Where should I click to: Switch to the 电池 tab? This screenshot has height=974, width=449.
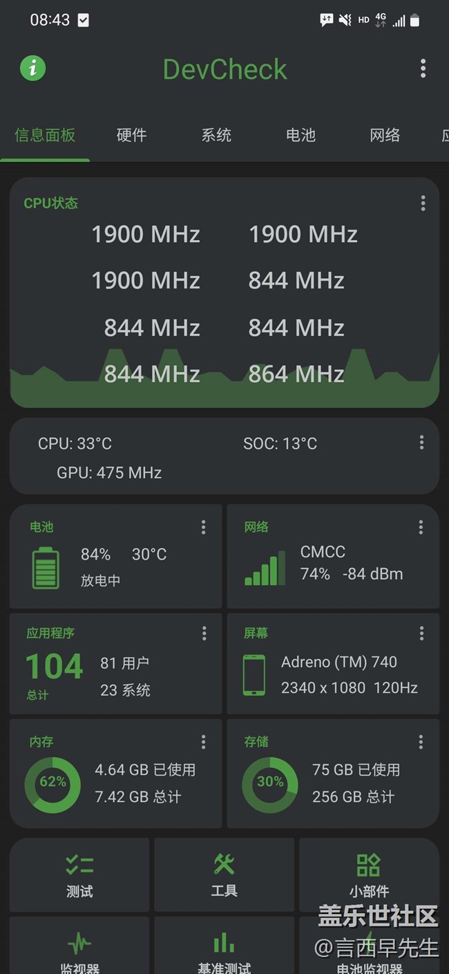tap(300, 135)
